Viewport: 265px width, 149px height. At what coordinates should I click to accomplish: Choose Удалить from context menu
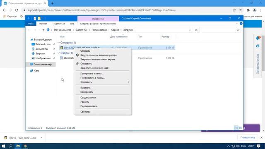tap(103, 102)
